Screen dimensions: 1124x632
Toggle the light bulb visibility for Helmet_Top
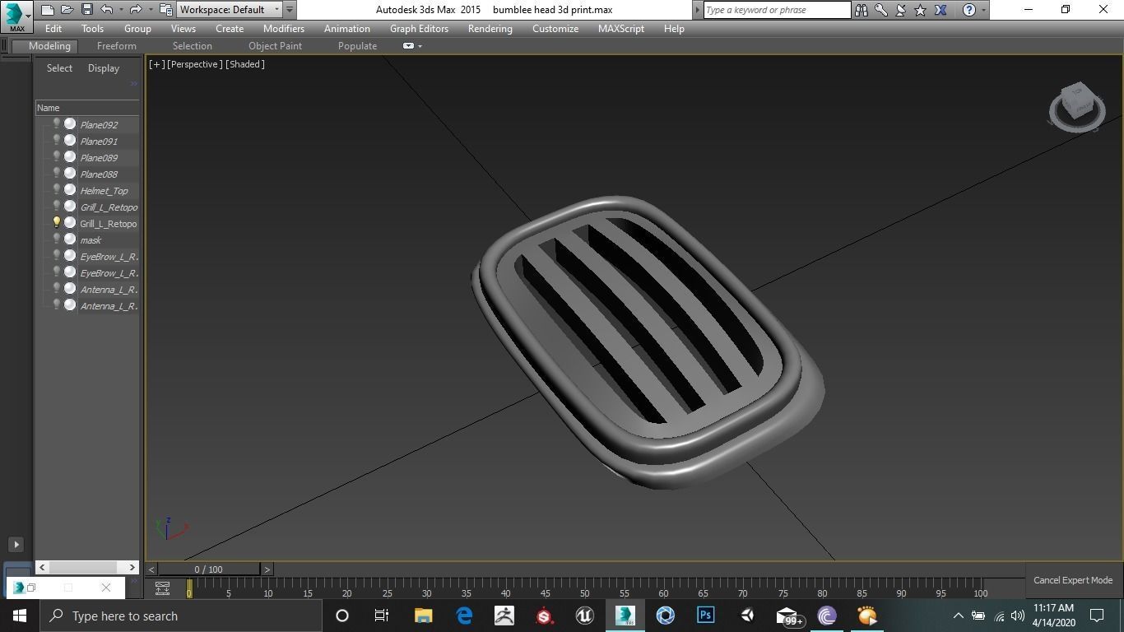(56, 190)
